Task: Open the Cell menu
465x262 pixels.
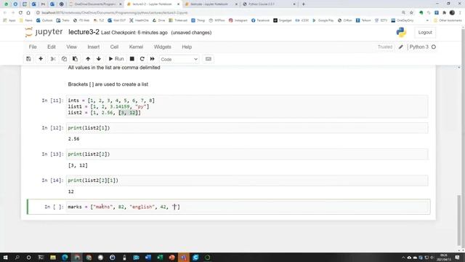Action: (x=114, y=47)
